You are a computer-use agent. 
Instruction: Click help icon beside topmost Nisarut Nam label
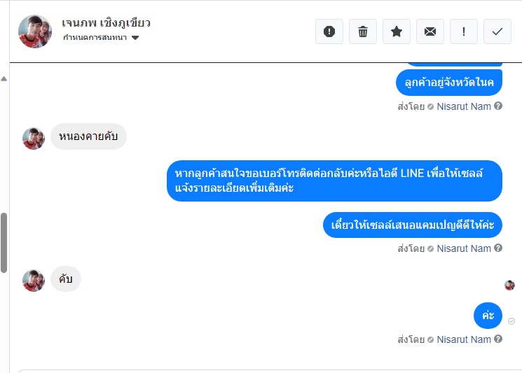498,106
